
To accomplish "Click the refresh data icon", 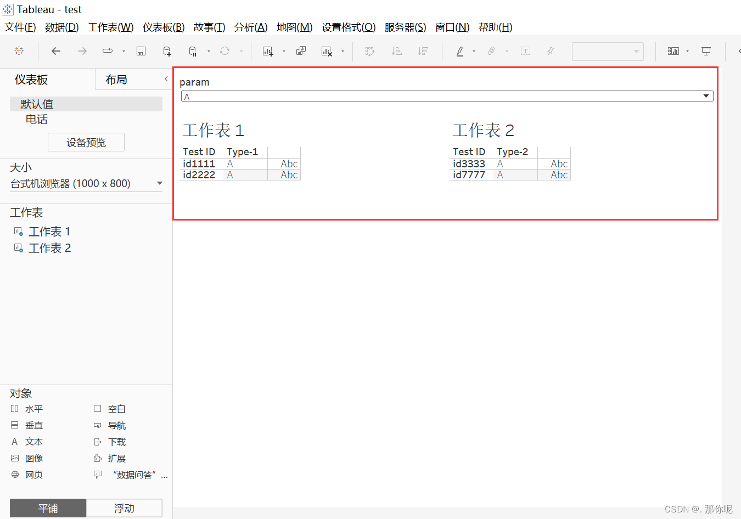I will point(224,51).
